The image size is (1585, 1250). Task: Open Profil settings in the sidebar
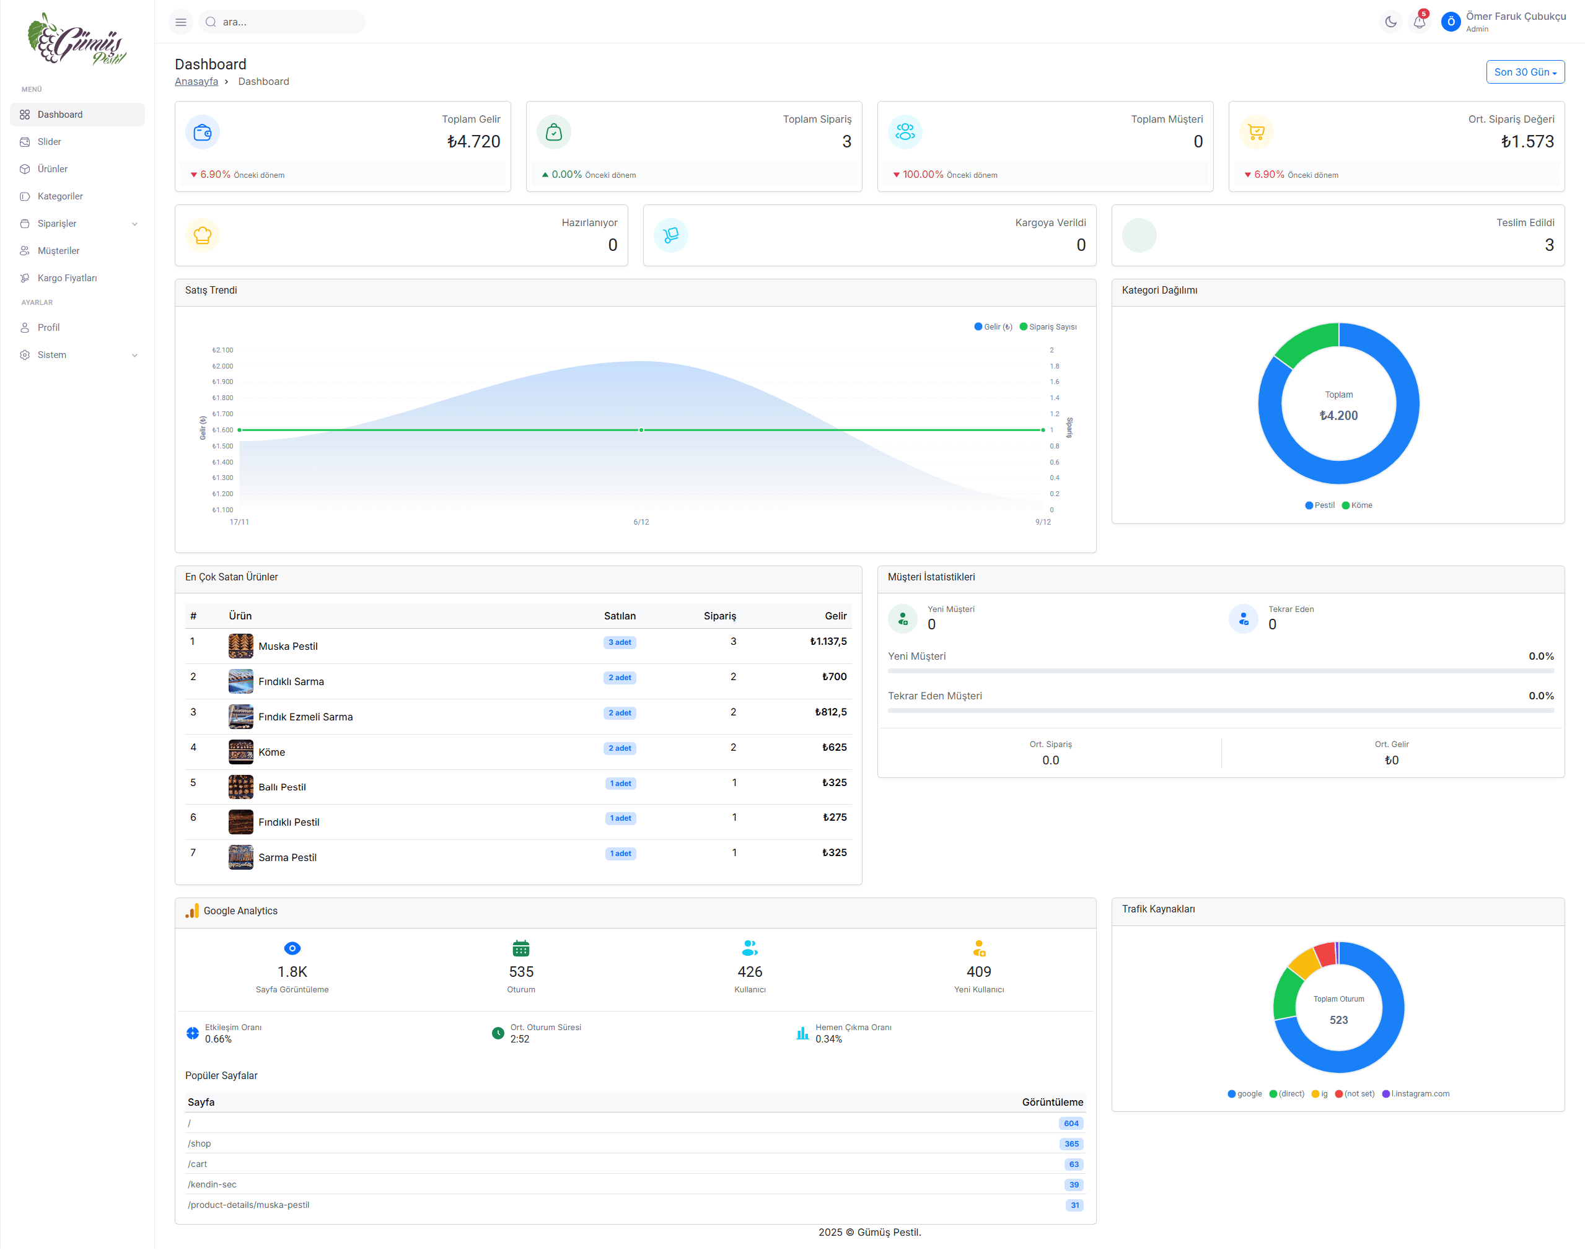(x=77, y=328)
